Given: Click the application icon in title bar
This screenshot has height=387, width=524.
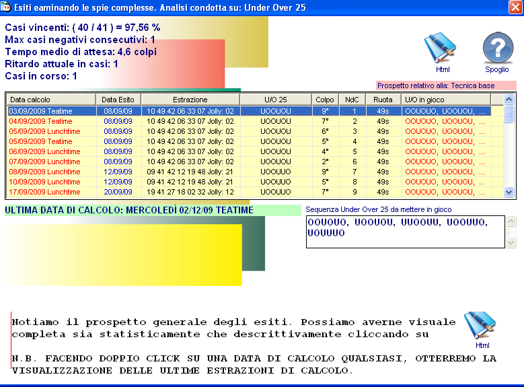Looking at the screenshot, I should click(x=5, y=7).
